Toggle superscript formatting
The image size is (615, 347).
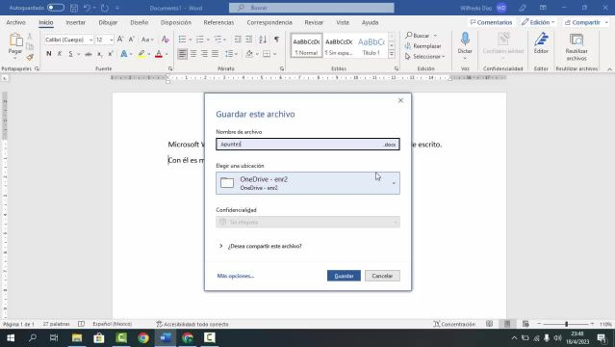pyautogui.click(x=111, y=54)
